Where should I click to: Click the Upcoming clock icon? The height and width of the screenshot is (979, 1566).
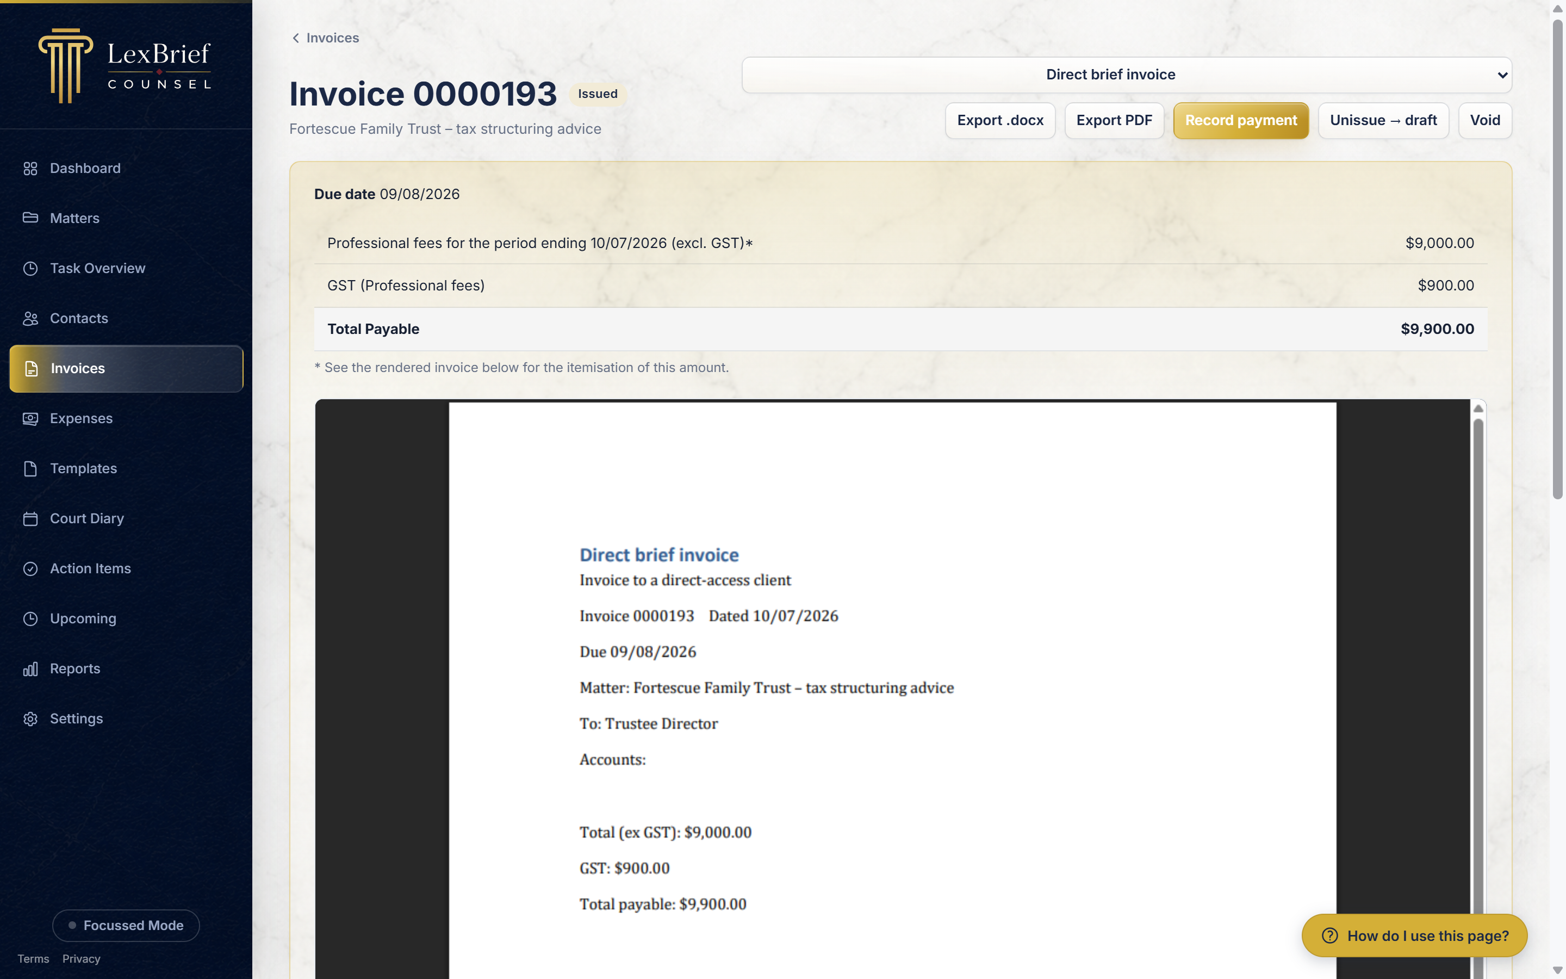(x=30, y=618)
